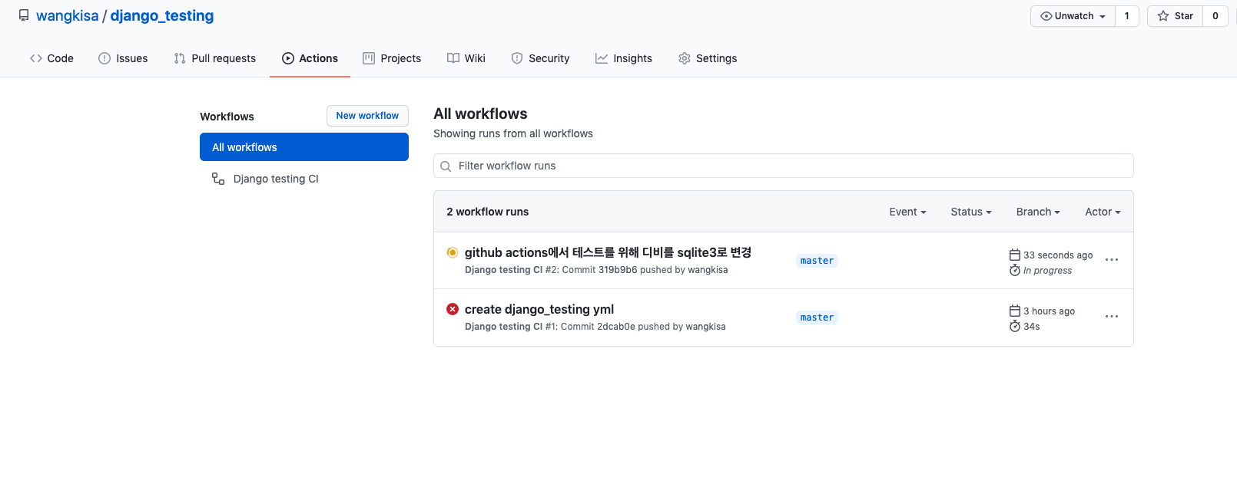1237x477 pixels.
Task: Open the wangkisa owner link
Action: coord(67,15)
